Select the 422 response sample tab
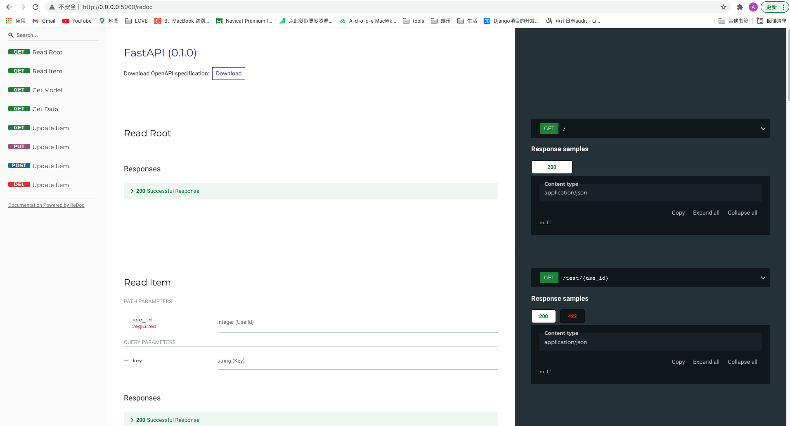Image resolution: width=790 pixels, height=426 pixels. [572, 316]
